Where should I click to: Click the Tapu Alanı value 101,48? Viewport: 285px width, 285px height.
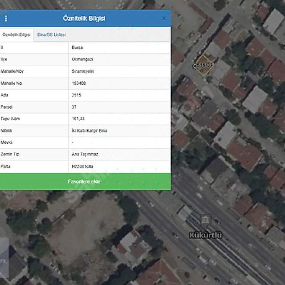[78, 119]
